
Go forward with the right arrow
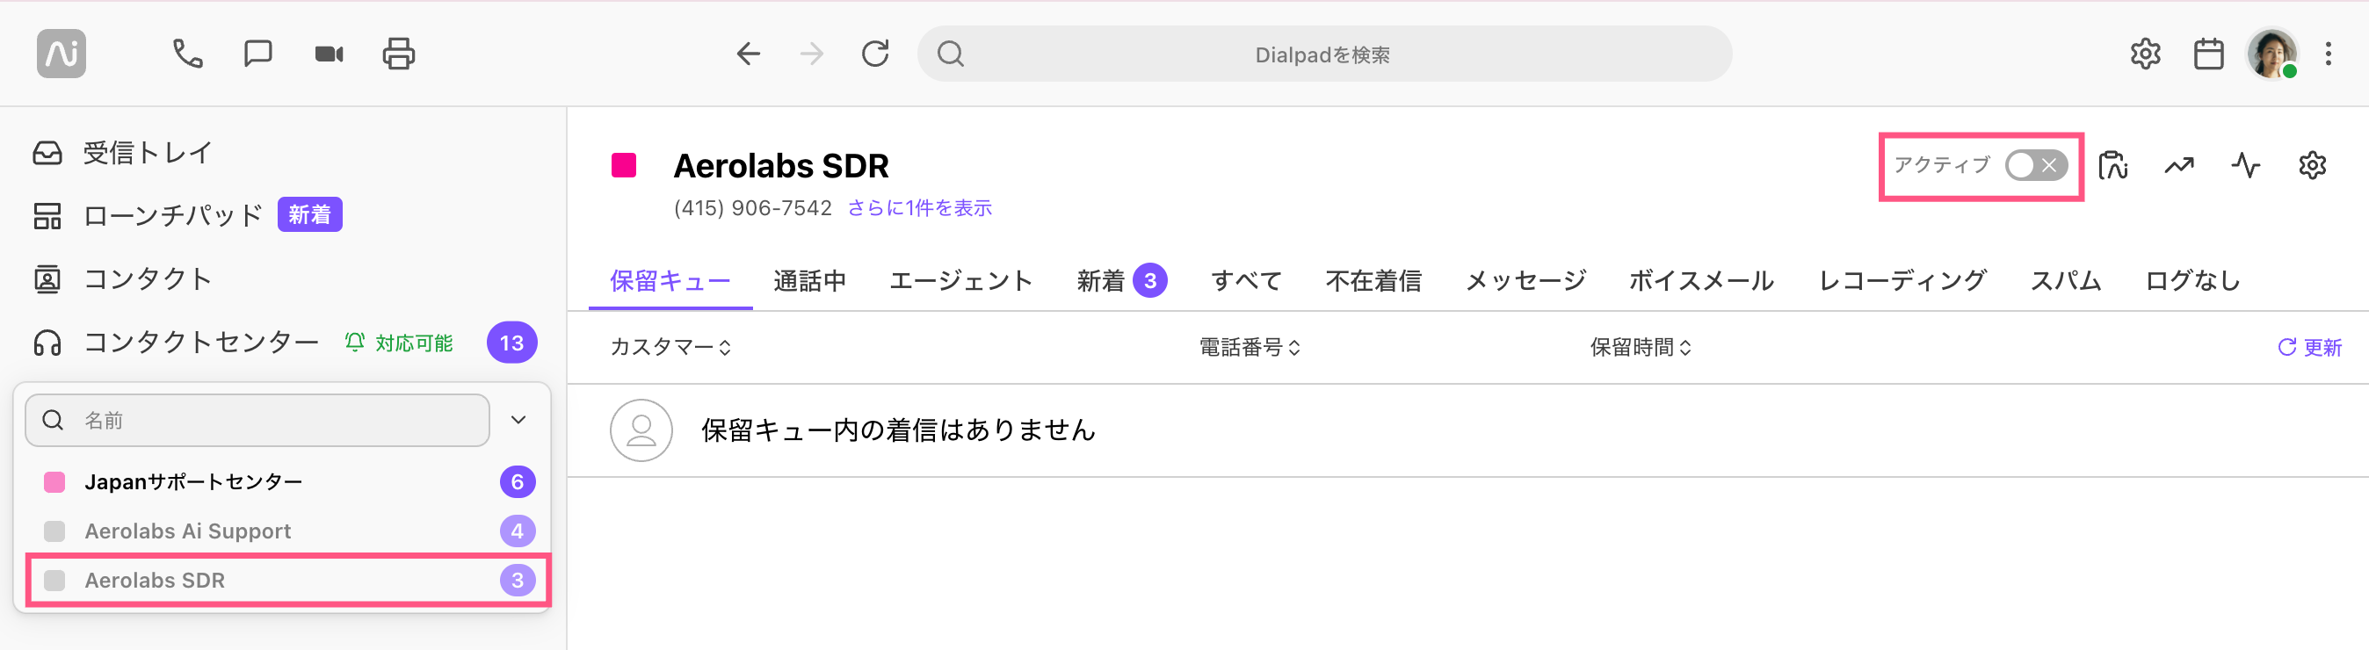point(811,54)
